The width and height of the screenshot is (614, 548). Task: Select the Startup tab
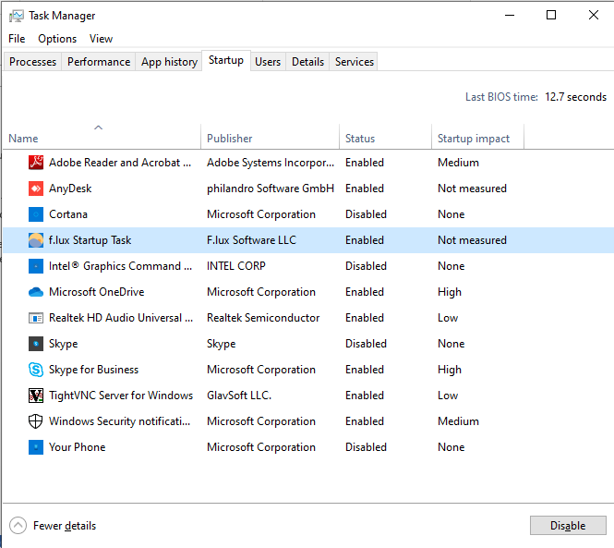pos(226,60)
